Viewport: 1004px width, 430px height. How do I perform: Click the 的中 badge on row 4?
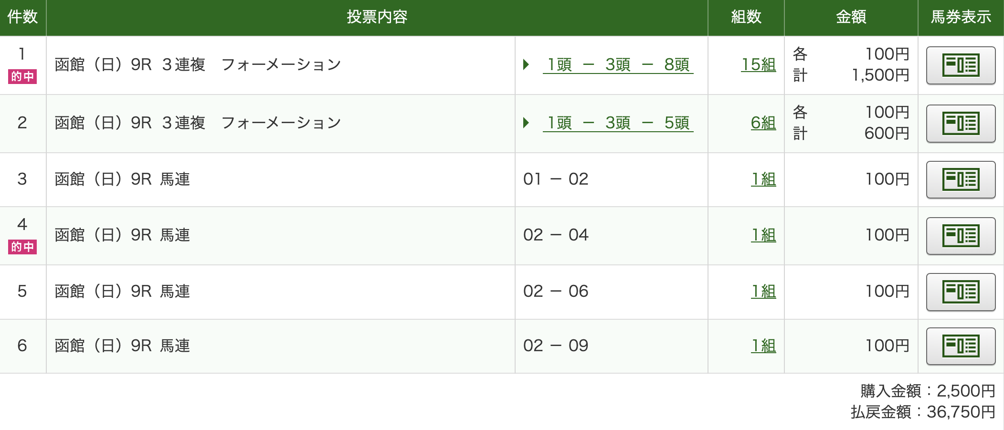tap(22, 247)
